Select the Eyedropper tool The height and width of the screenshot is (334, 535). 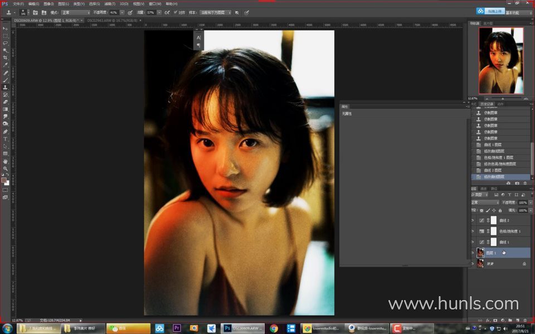[5, 65]
